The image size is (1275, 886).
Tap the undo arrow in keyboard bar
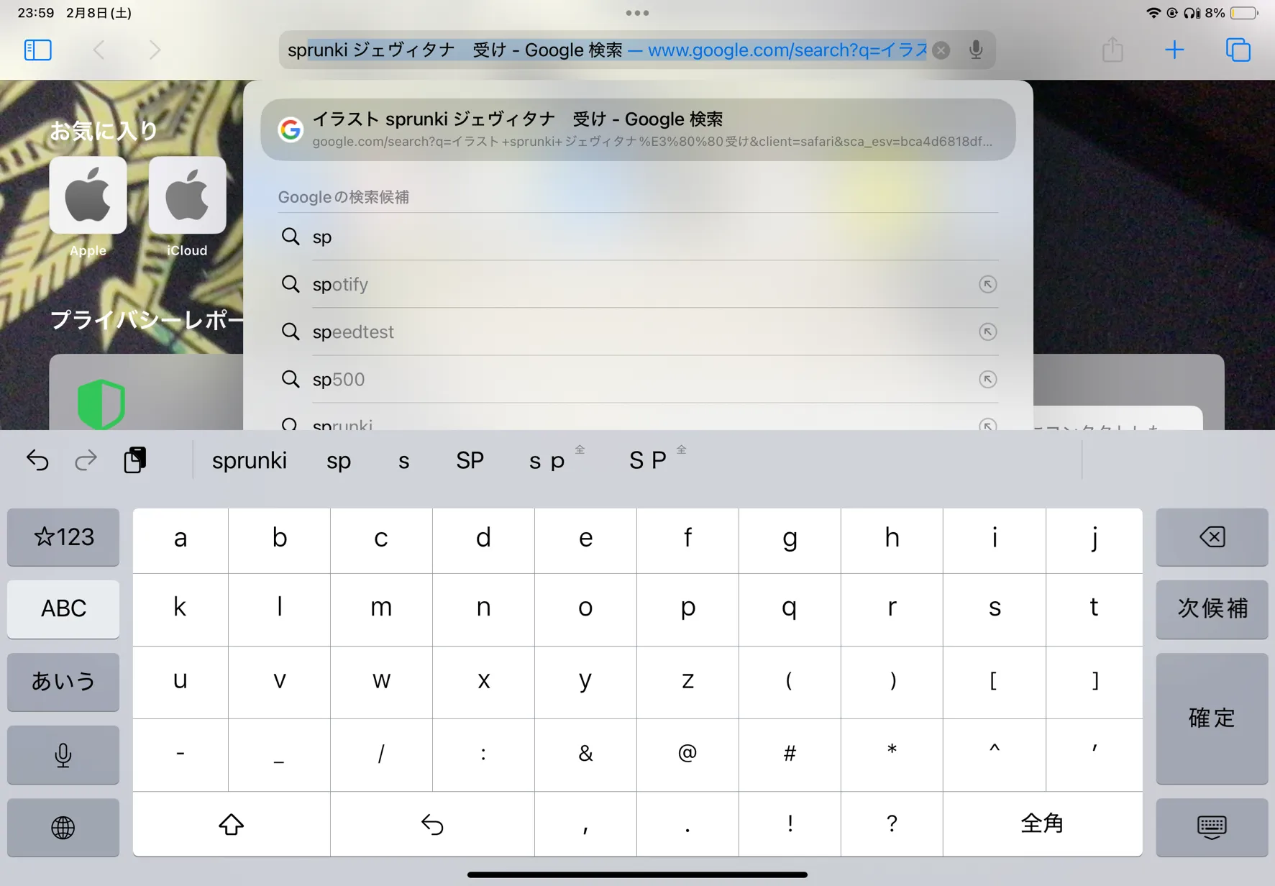click(37, 460)
